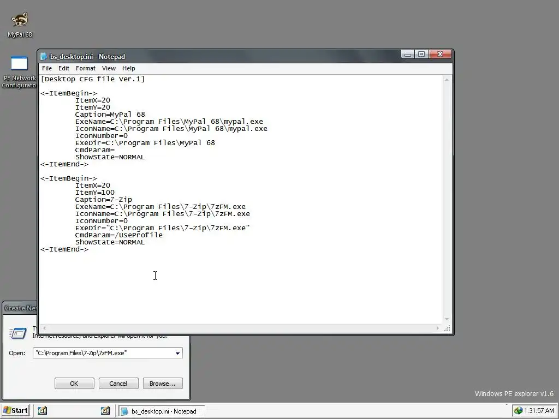The width and height of the screenshot is (559, 419).
Task: Click the Notepad resize grip corner
Action: click(447, 328)
